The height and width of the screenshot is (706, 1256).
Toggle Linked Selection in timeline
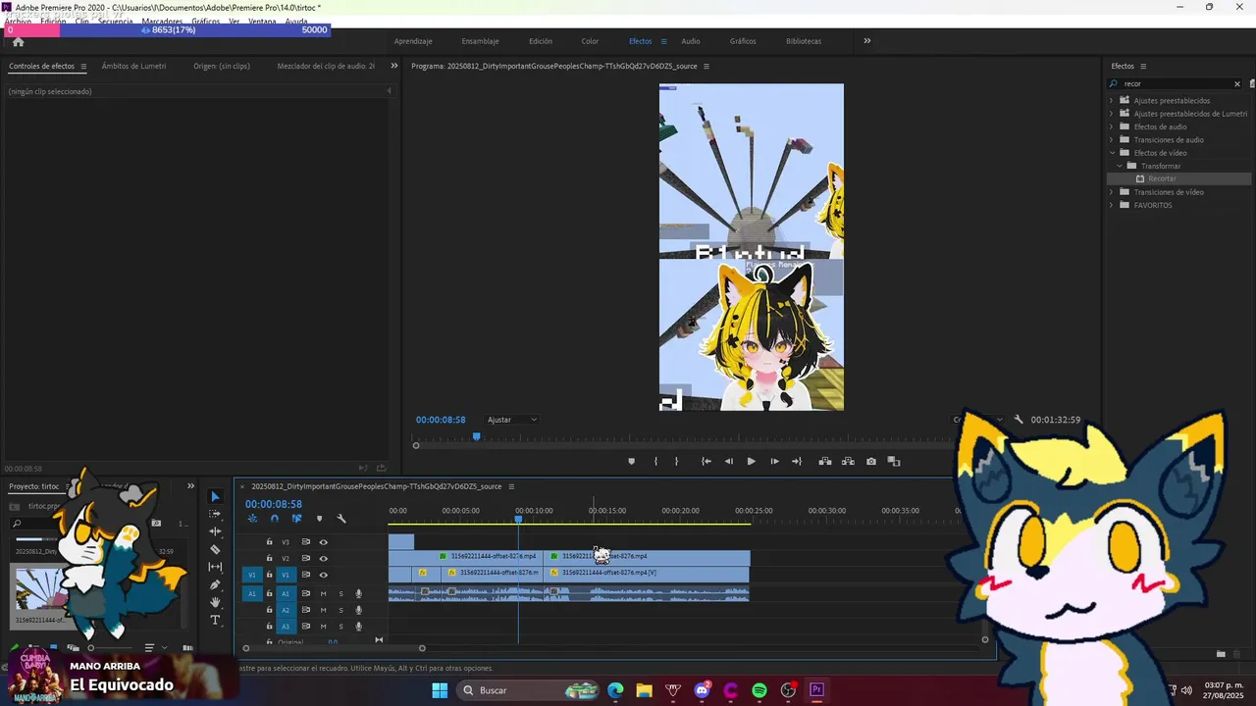(x=296, y=519)
